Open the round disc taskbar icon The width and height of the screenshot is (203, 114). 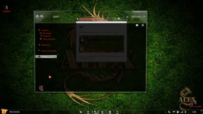point(110,112)
